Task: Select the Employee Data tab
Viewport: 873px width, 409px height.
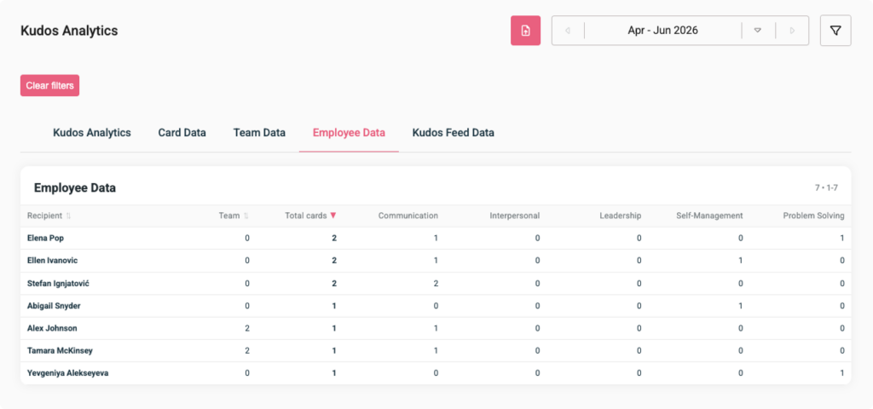Action: [x=349, y=133]
